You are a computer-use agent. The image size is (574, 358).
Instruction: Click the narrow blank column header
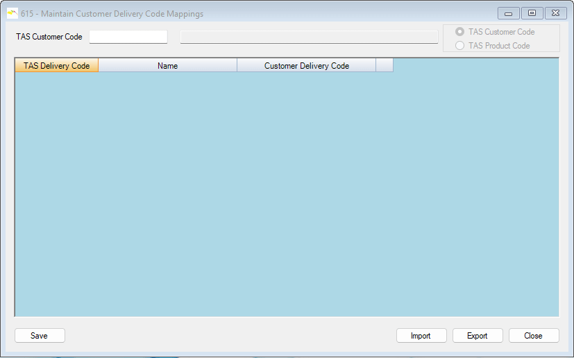[384, 66]
